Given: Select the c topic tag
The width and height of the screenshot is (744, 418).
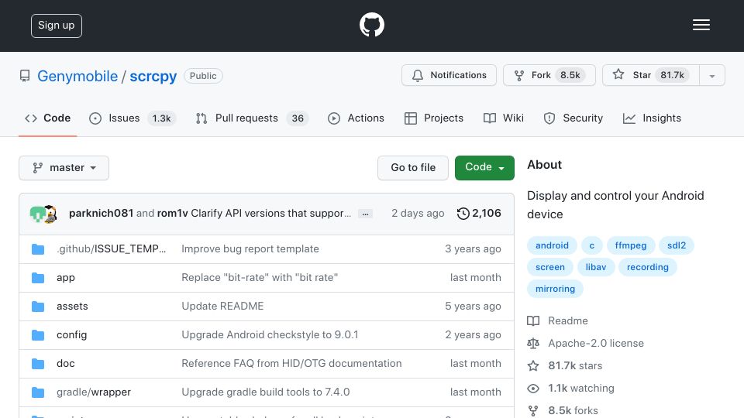Looking at the screenshot, I should click(591, 245).
